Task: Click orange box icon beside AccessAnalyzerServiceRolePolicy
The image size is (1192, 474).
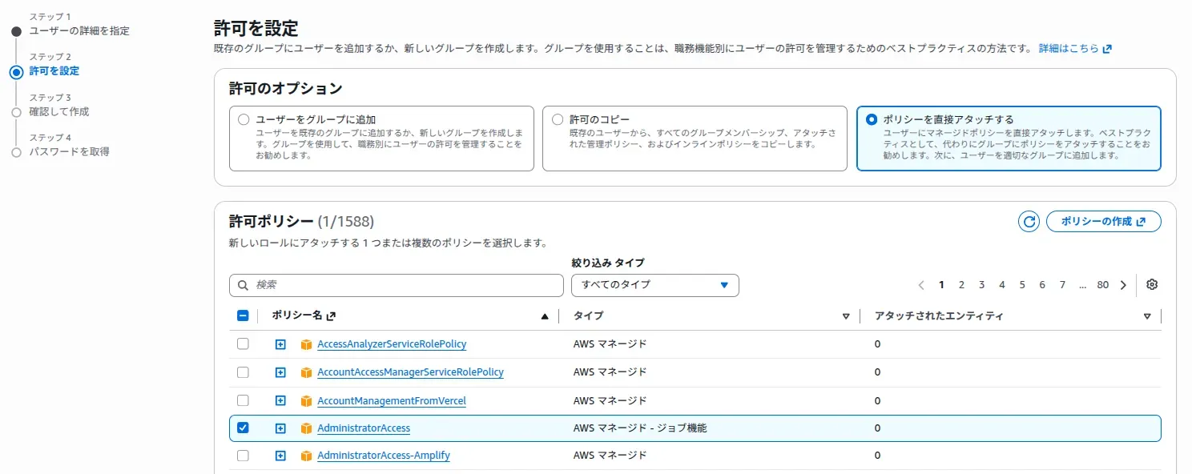Action: [x=306, y=344]
